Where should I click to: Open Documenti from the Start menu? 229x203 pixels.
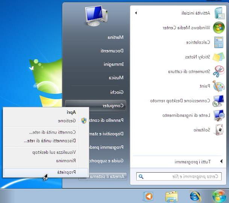tap(112, 51)
